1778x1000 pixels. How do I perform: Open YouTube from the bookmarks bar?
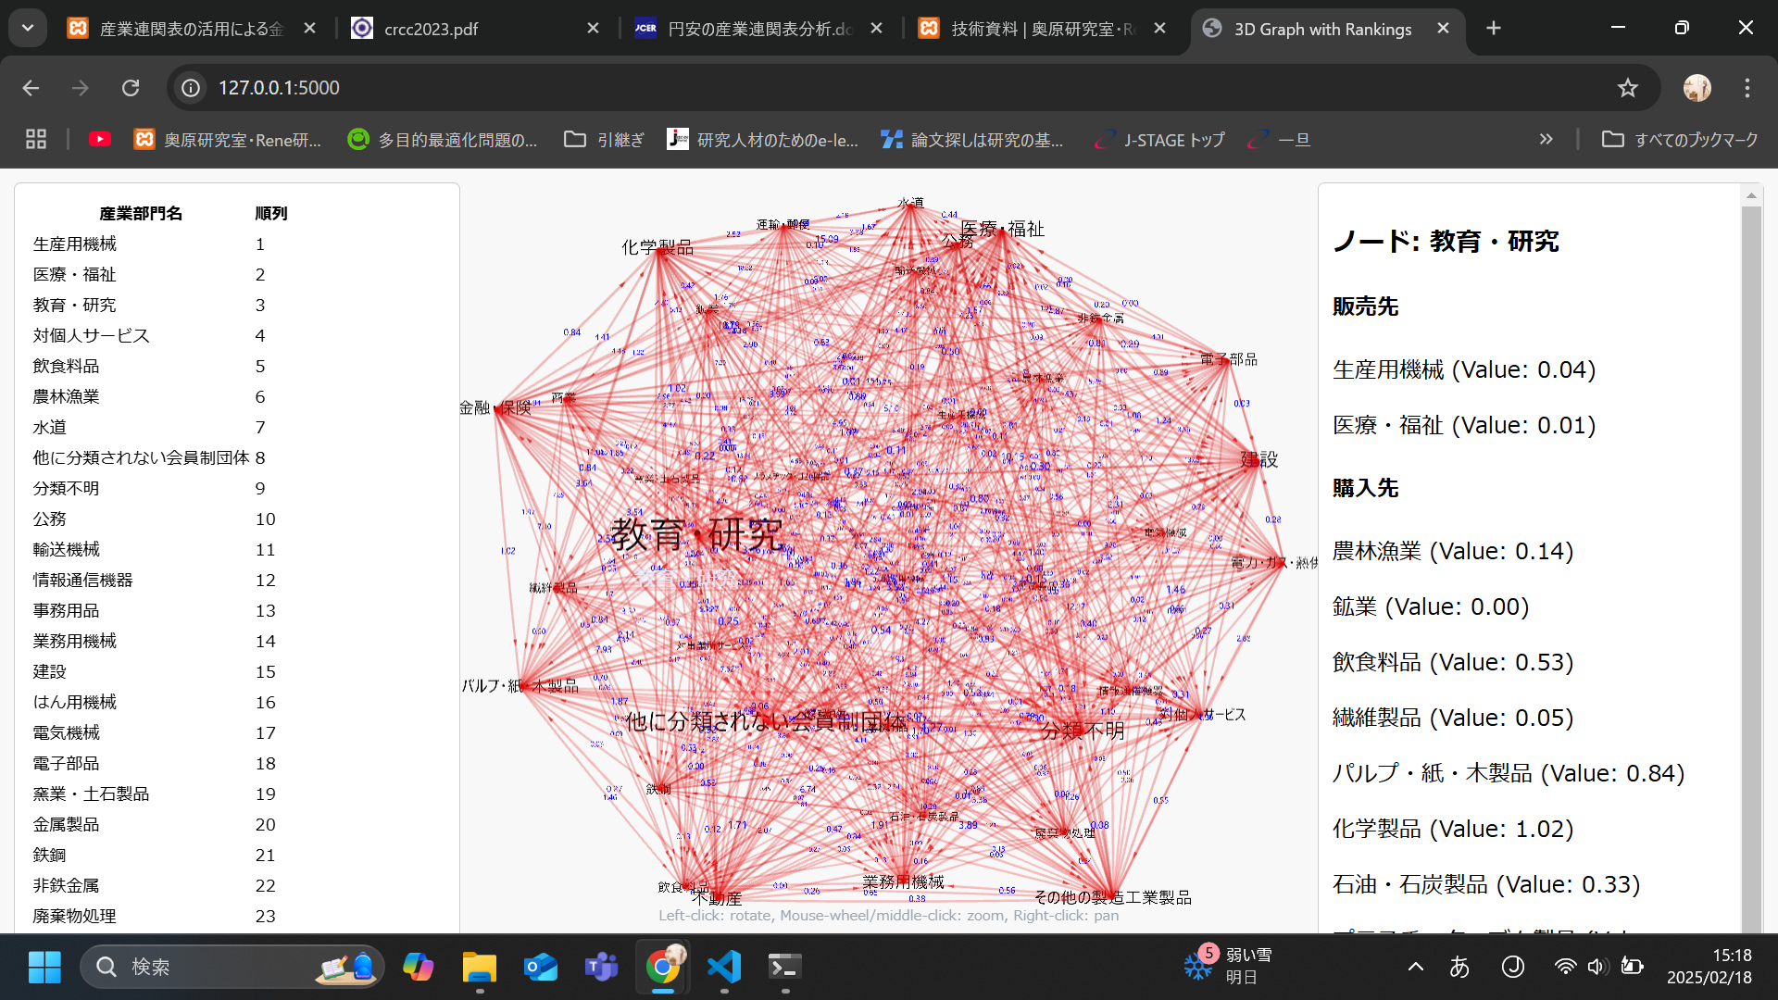100,139
